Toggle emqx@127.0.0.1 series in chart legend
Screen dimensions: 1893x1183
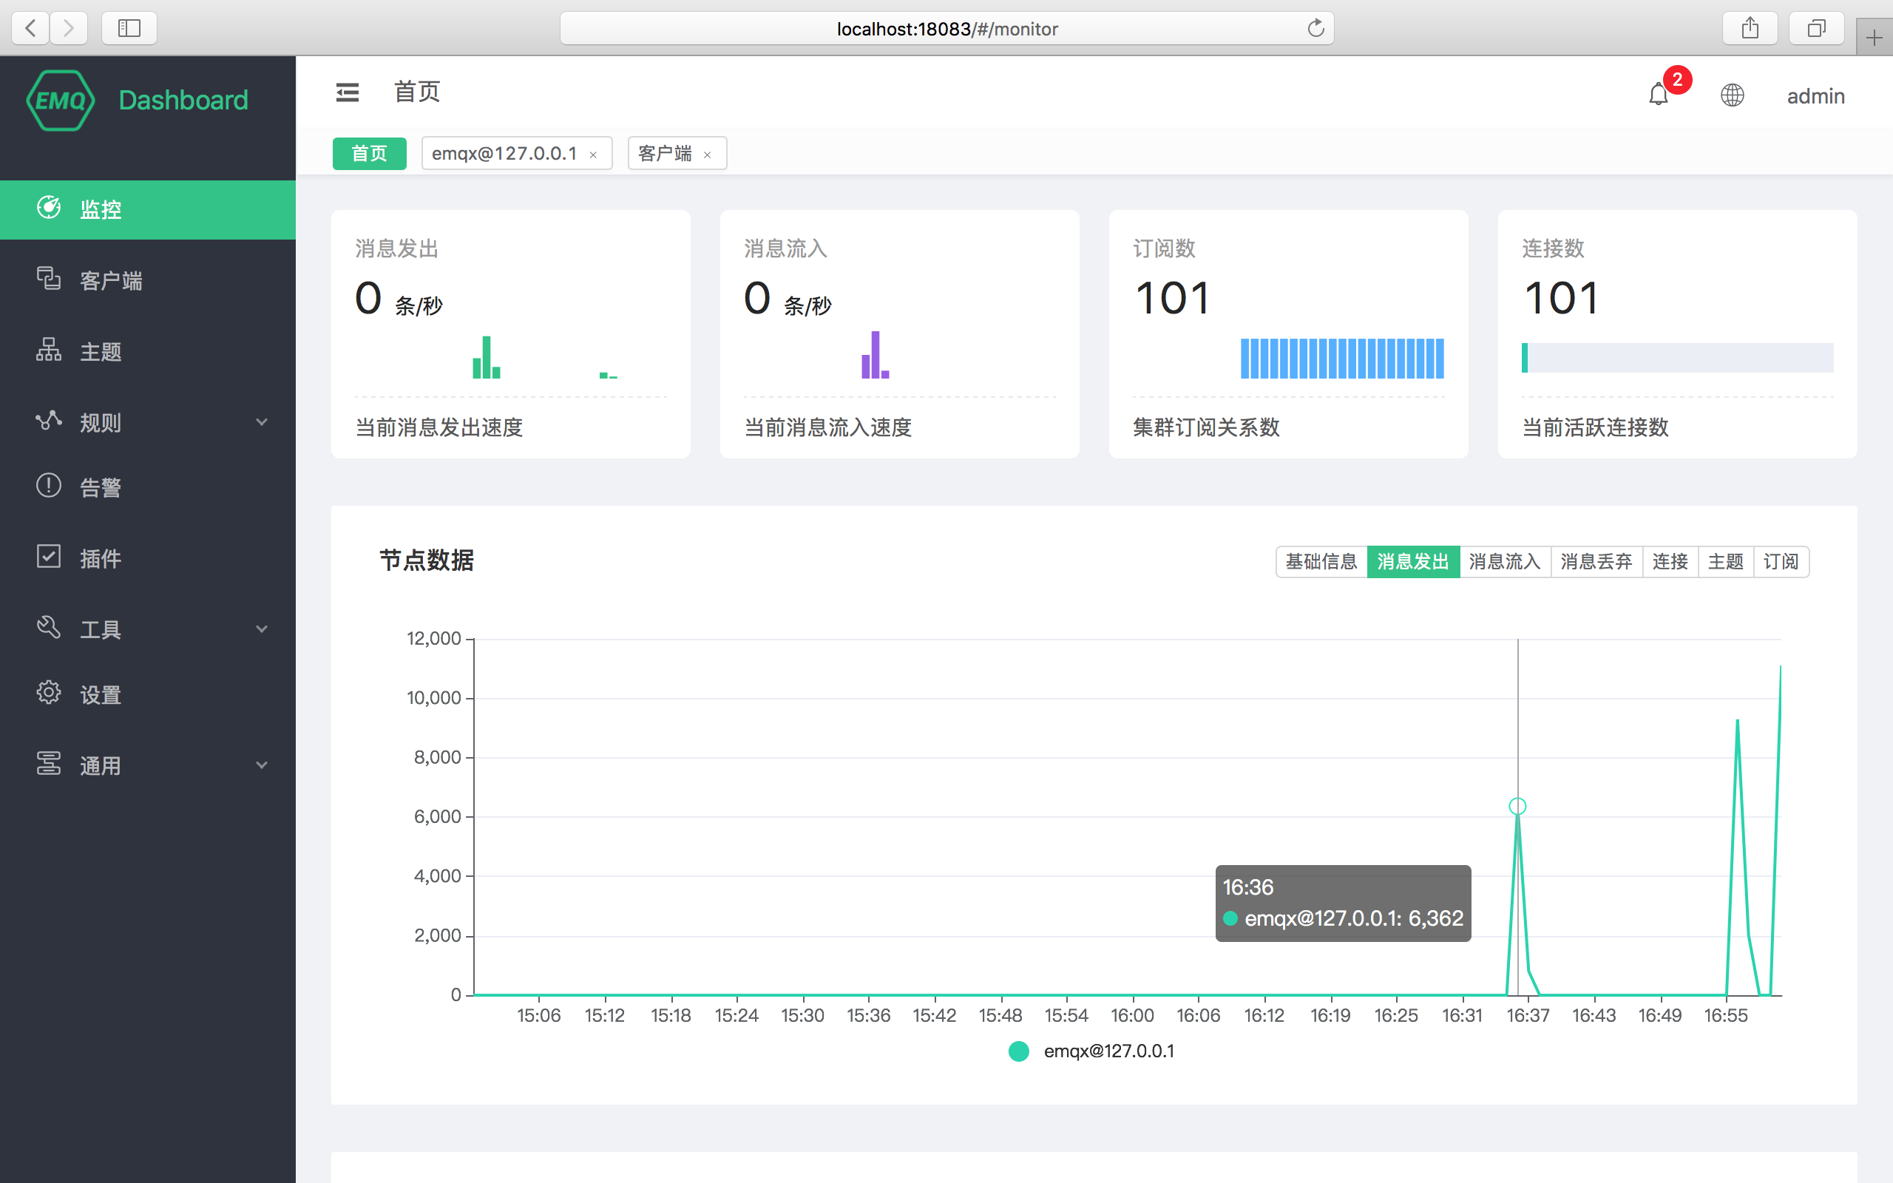(x=1091, y=1051)
